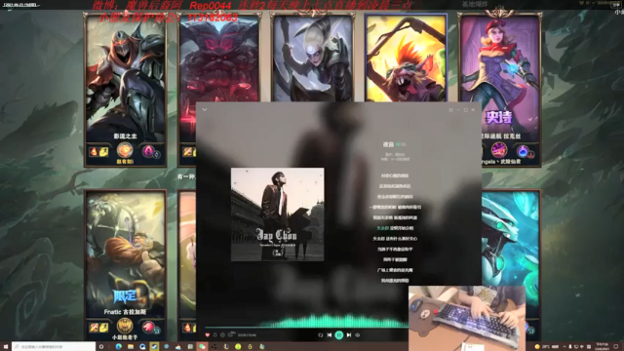Open the circular more-options icon in player
Viewport: 624px width, 351px height.
[222, 335]
